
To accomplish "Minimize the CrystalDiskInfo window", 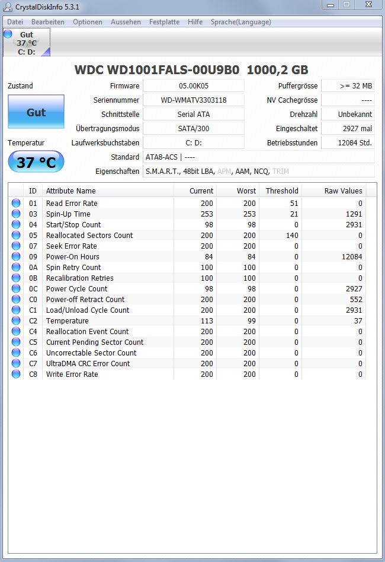I will click(331, 5).
